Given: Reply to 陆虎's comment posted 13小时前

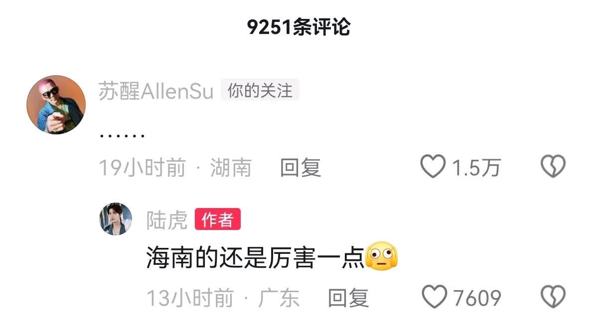Looking at the screenshot, I should pyautogui.click(x=348, y=298).
